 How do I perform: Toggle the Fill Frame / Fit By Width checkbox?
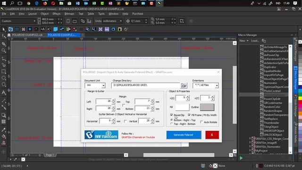(x=189, y=115)
